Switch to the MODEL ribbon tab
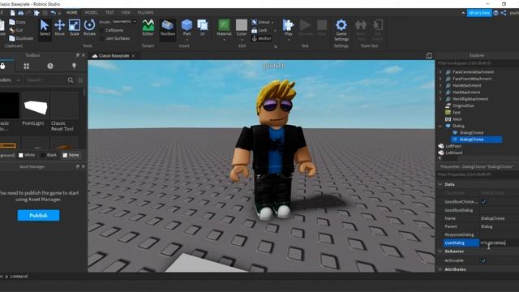 tap(91, 13)
